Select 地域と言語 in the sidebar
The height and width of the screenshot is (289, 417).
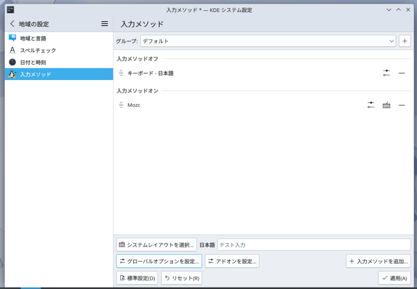33,39
